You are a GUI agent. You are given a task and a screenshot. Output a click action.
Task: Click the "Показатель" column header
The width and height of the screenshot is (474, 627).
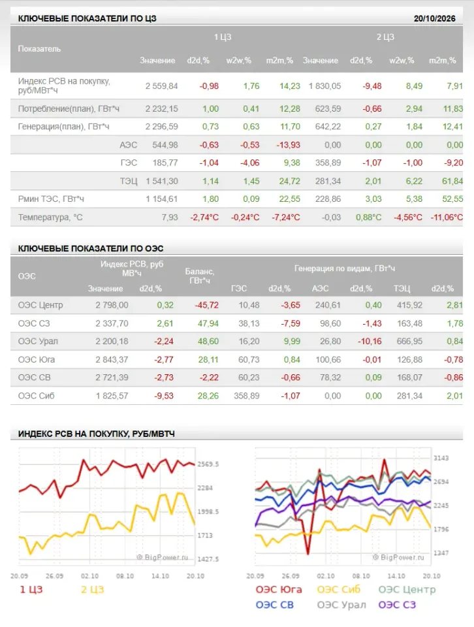[x=39, y=49]
